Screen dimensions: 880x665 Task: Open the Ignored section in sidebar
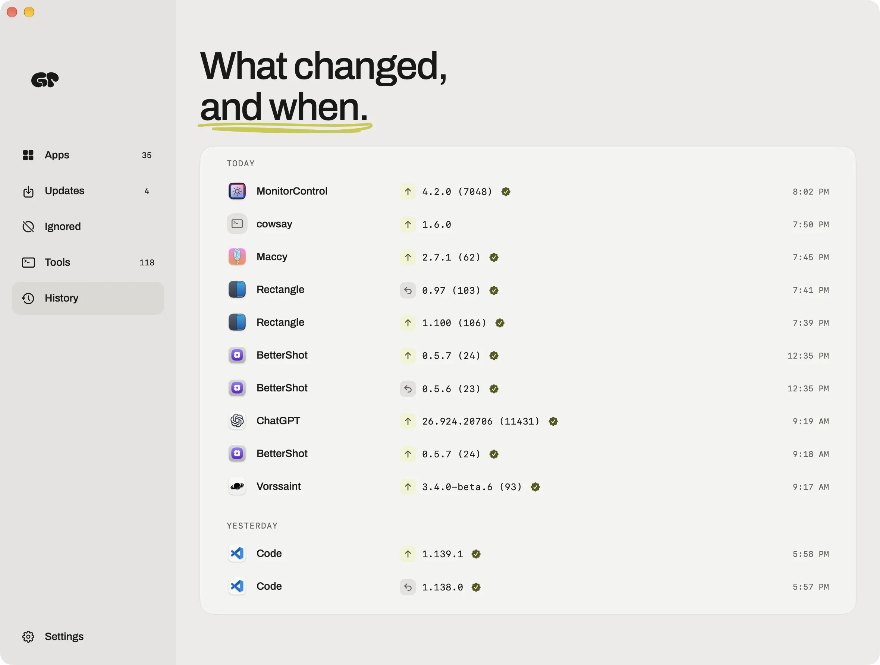pyautogui.click(x=88, y=227)
